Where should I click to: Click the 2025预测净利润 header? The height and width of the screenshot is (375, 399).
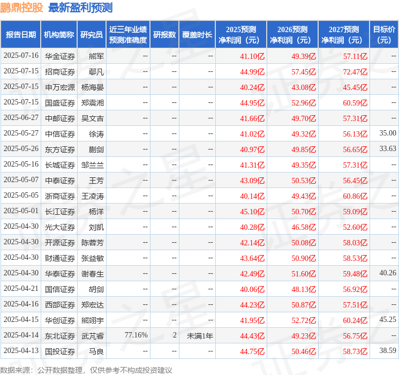coord(241,35)
